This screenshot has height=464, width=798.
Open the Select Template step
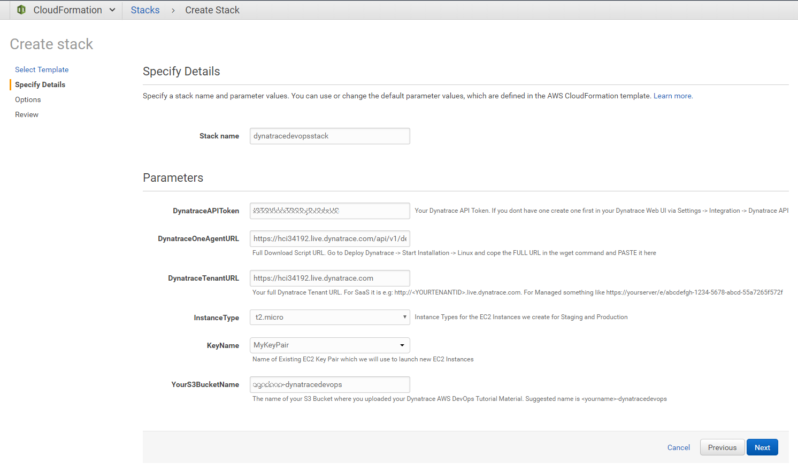tap(42, 69)
